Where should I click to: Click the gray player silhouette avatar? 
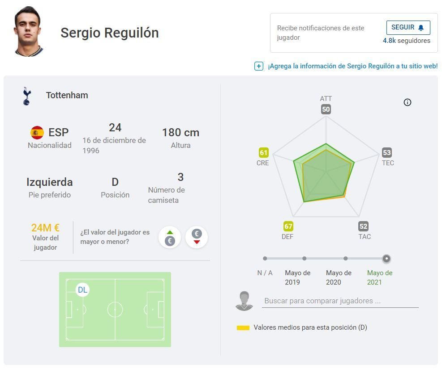[x=244, y=301]
